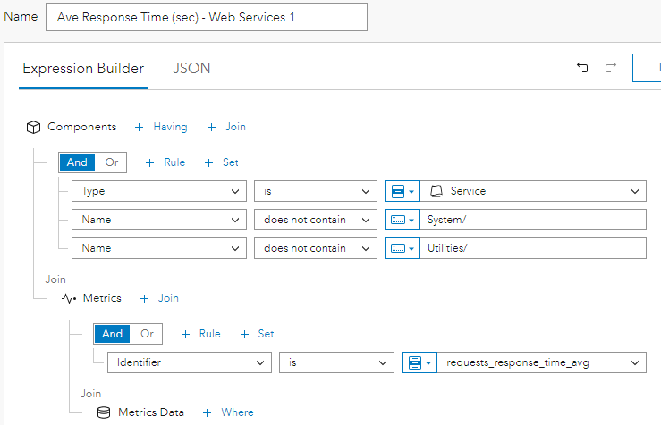Select Or in the Metrics rule group

(147, 334)
